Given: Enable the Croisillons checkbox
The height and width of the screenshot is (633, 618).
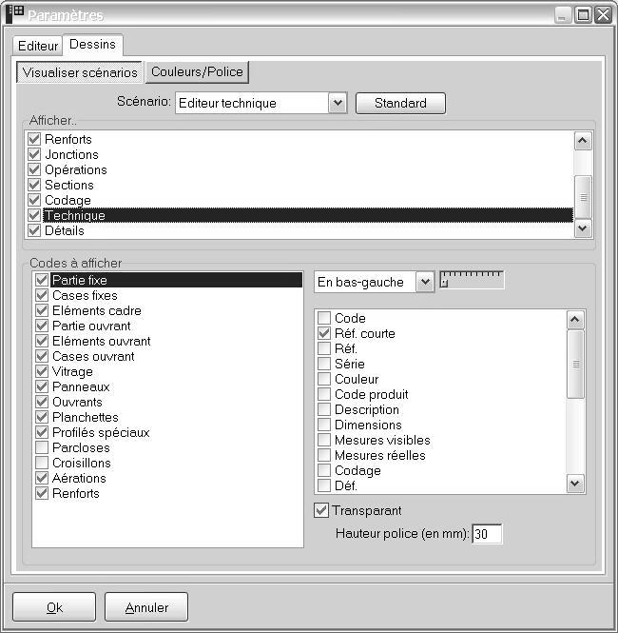Looking at the screenshot, I should point(42,463).
